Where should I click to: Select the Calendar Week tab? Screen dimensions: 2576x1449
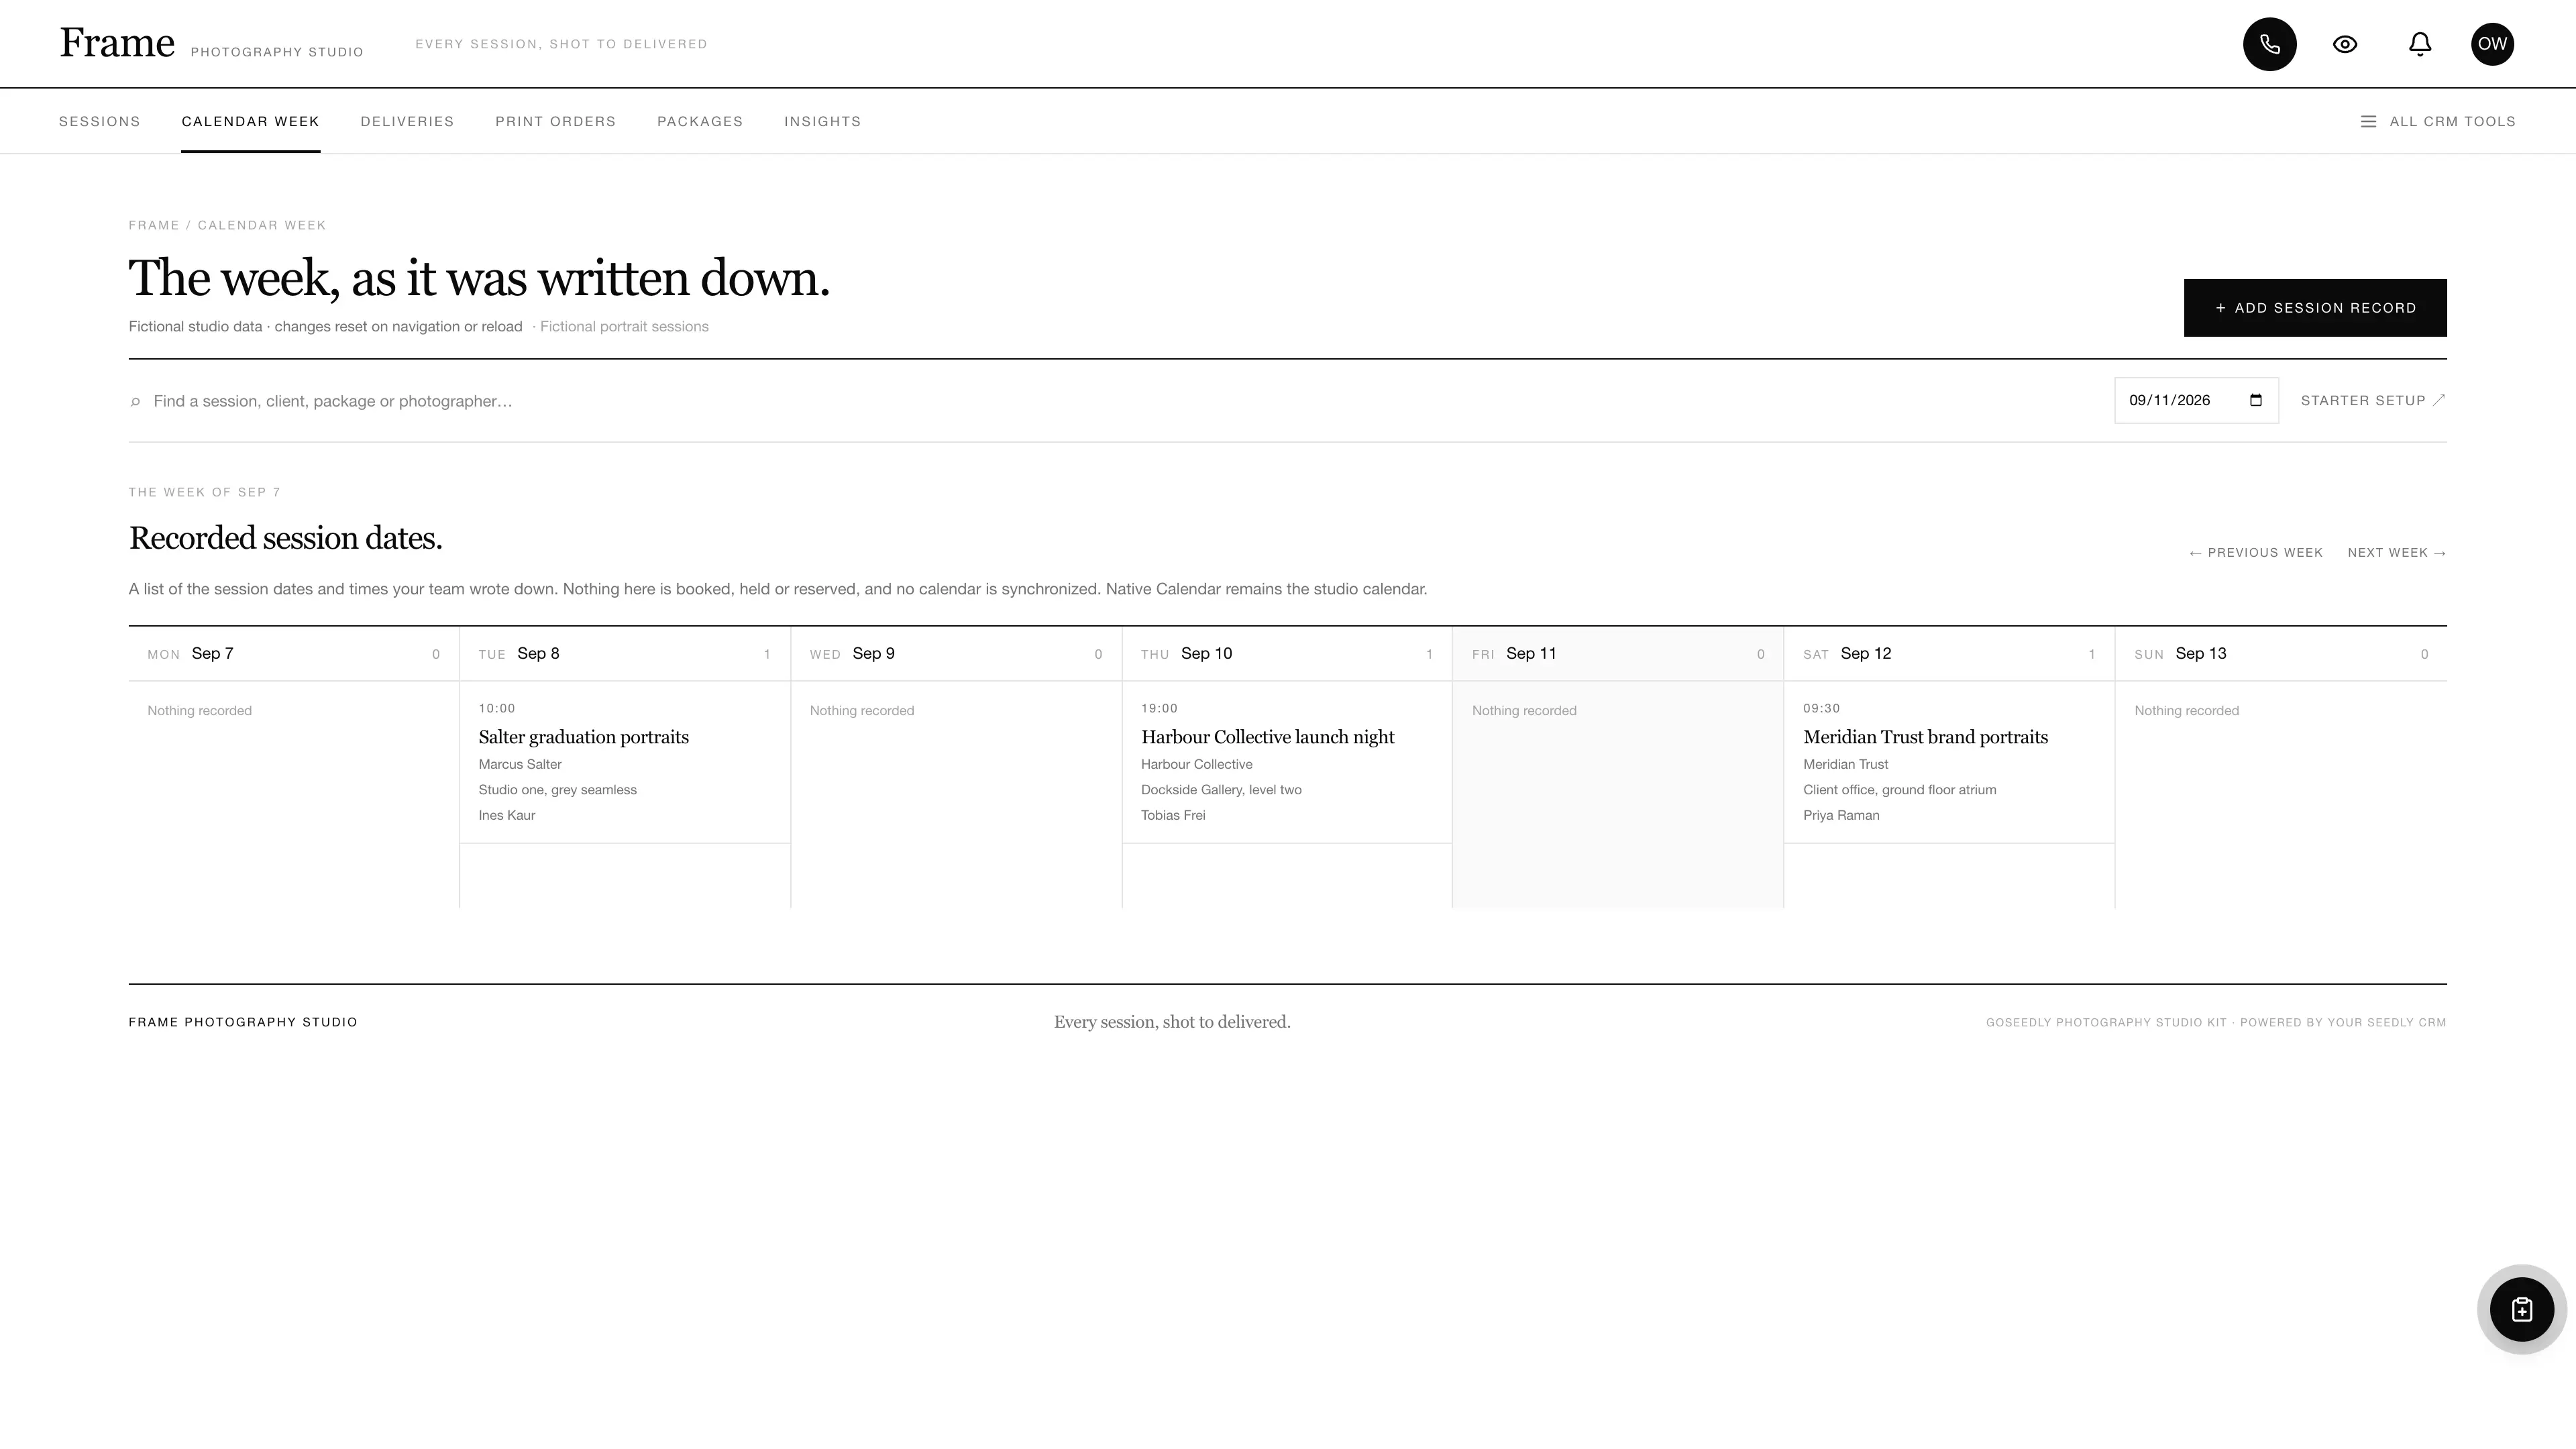pos(250,121)
